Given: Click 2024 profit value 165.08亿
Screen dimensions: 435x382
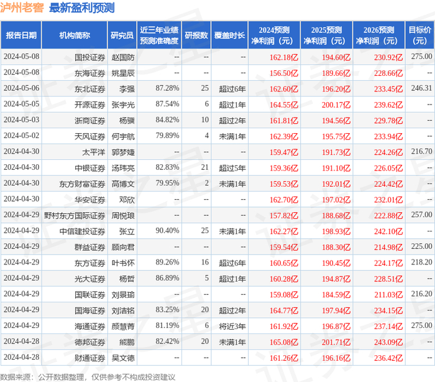Looking at the screenshot, I should coord(284,343).
